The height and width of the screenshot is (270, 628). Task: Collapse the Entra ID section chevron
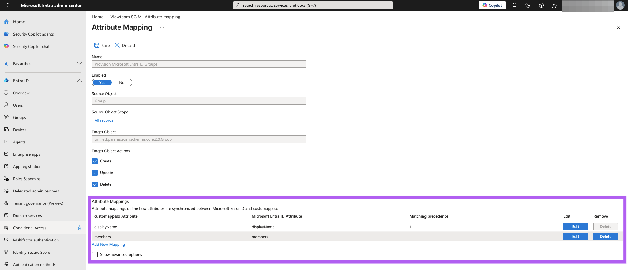[x=80, y=80]
